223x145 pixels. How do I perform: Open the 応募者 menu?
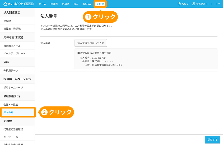(66, 4)
